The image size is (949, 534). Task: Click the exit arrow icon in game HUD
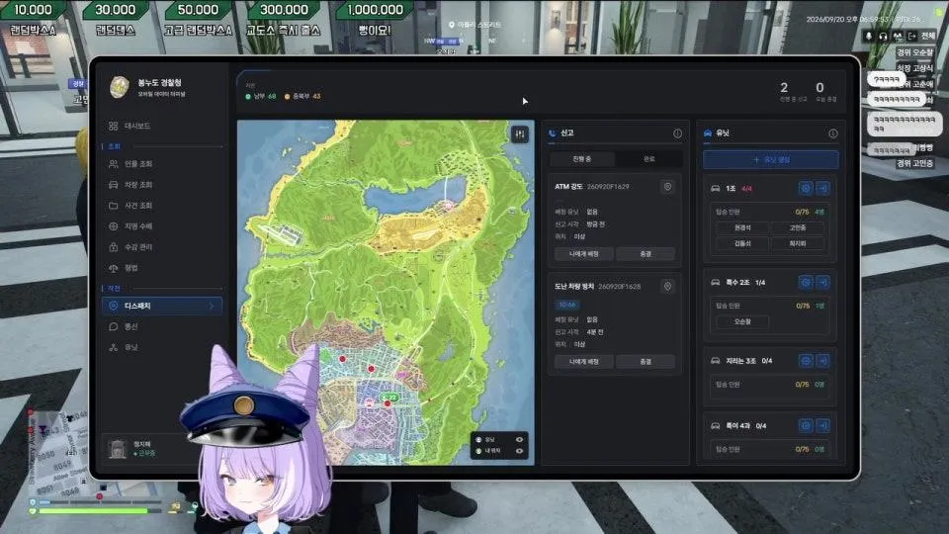[x=912, y=37]
